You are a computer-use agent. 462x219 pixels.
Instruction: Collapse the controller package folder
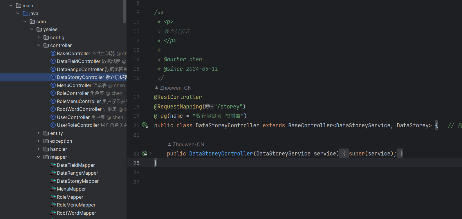point(39,45)
